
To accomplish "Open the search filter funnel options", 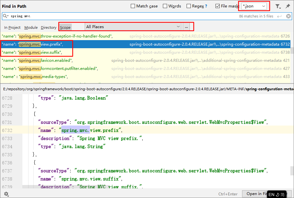I will [278, 6].
